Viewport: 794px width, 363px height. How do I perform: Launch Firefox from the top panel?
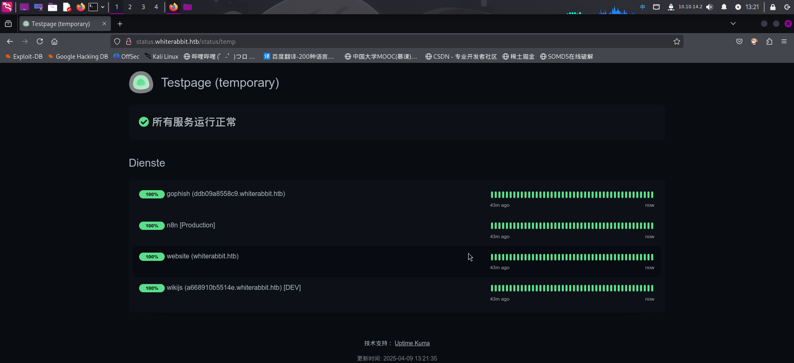(x=80, y=7)
